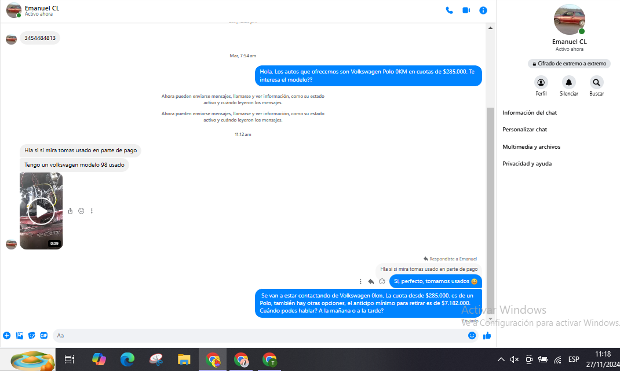The image size is (620, 371).
Task: Click the incoming 'Hla si si mira tomas usado' message
Action: [x=81, y=150]
